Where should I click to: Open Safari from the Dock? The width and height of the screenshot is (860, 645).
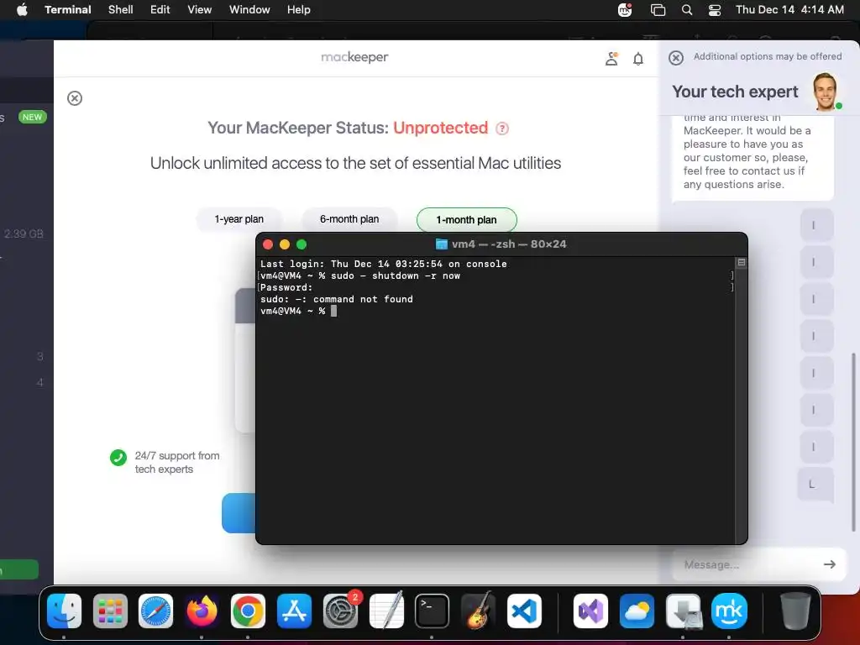tap(155, 611)
